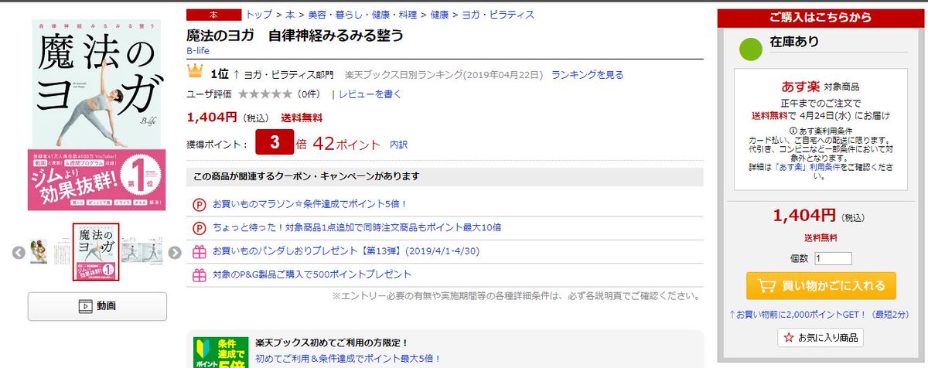The width and height of the screenshot is (928, 368).
Task: Select the leftmost small thumbnail in carousel
Action: coord(39,252)
